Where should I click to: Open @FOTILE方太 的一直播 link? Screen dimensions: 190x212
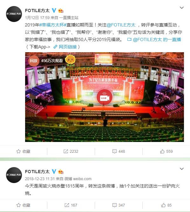click(154, 39)
